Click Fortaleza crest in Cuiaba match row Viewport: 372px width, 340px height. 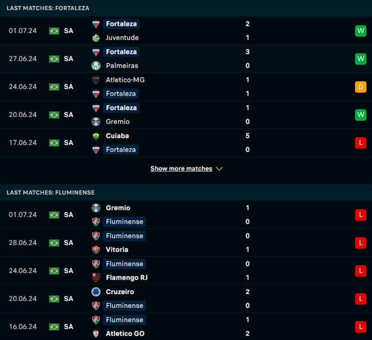pyautogui.click(x=96, y=150)
